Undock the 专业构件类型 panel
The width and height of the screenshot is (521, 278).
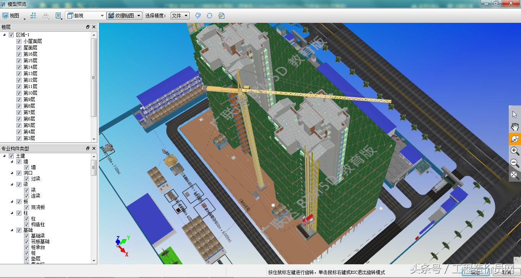pyautogui.click(x=88, y=148)
